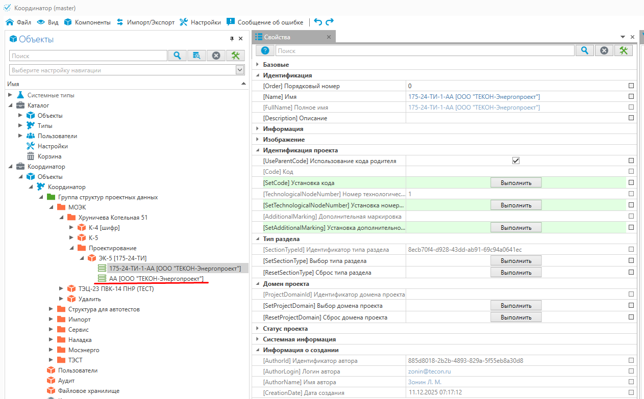Click the Properties panel search field

click(425, 50)
